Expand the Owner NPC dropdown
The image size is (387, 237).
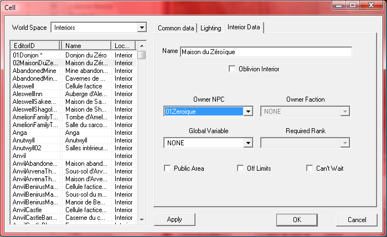(x=249, y=111)
